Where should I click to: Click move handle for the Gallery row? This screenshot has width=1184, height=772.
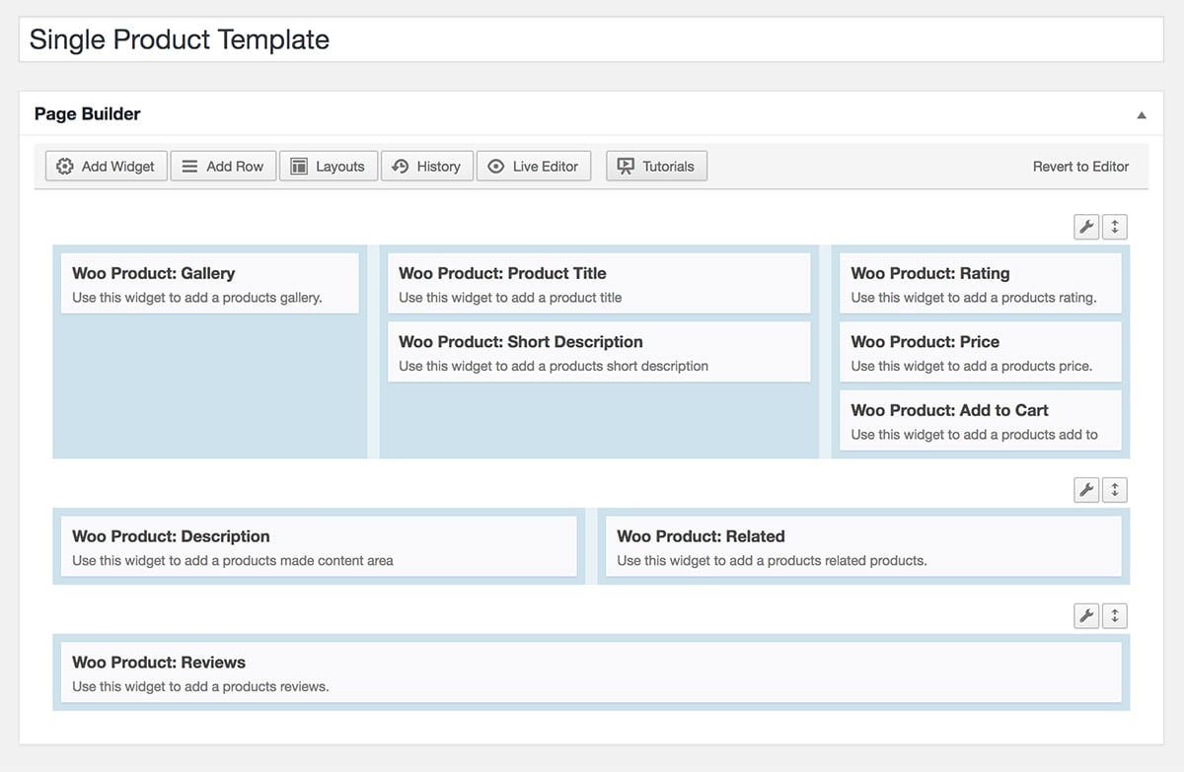[1115, 227]
